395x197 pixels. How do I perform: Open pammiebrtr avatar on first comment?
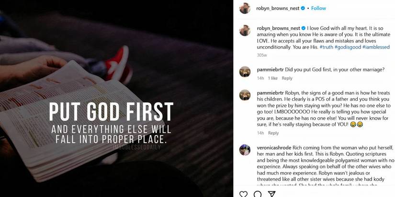[x=245, y=71]
